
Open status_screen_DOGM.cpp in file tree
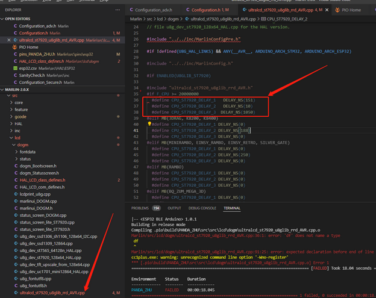click(43, 215)
